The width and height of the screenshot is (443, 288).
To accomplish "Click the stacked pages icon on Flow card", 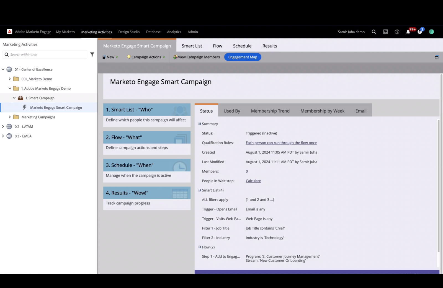I will coord(181,139).
